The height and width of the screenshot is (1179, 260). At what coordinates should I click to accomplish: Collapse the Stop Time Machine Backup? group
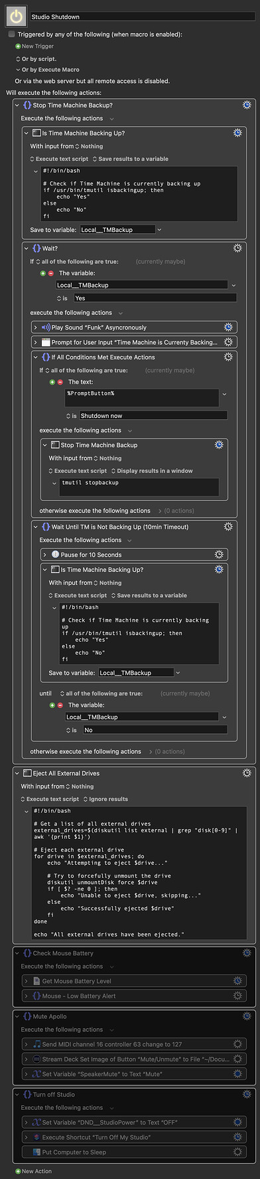(17, 105)
